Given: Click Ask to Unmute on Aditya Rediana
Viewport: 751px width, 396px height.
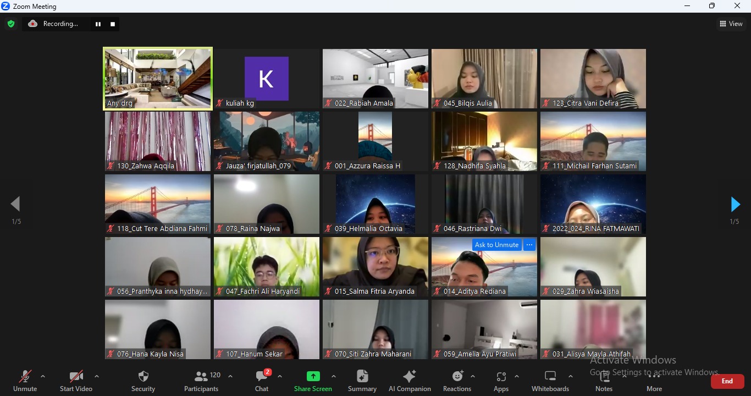Looking at the screenshot, I should 496,245.
